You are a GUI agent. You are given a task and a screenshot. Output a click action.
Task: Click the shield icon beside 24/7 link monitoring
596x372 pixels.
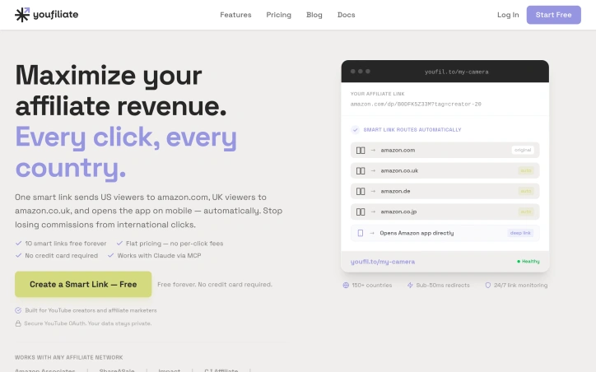tap(488, 286)
